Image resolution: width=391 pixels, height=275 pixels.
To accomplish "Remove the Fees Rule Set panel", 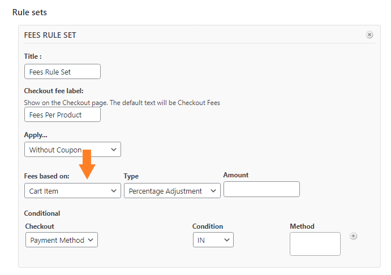I will click(369, 34).
